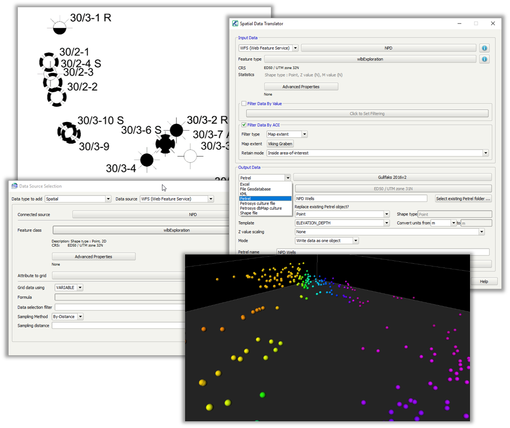The image size is (510, 428).
Task: Open the Filter type Map extent dropdown
Action: (x=304, y=134)
